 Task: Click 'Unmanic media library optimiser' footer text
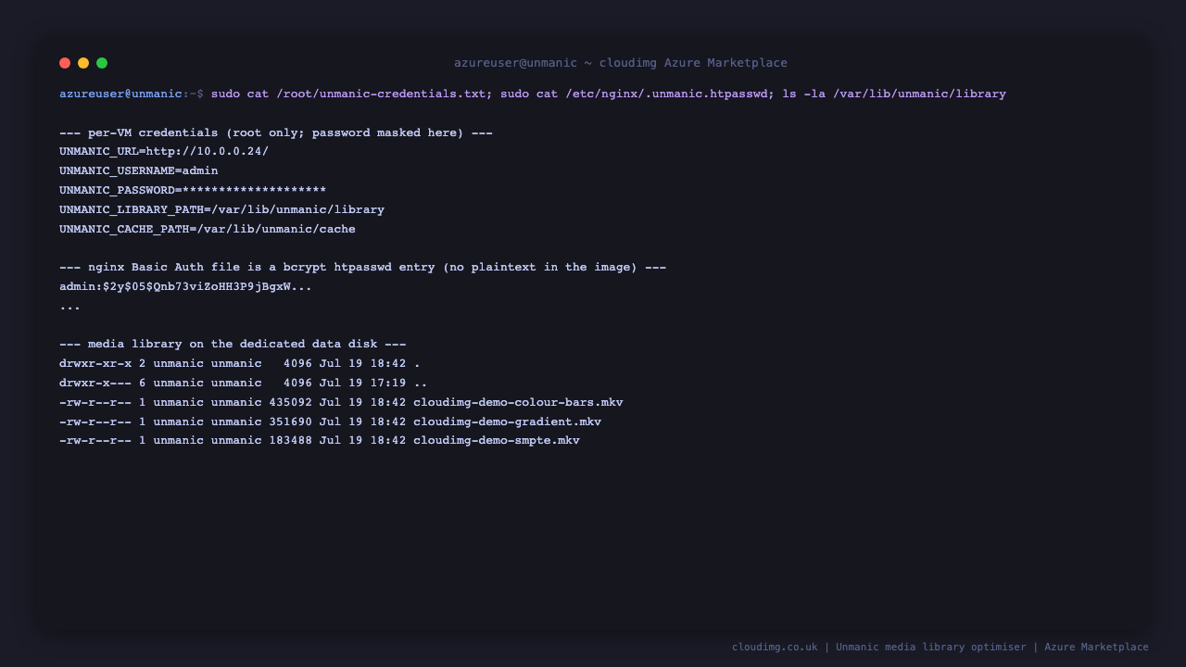coord(931,648)
